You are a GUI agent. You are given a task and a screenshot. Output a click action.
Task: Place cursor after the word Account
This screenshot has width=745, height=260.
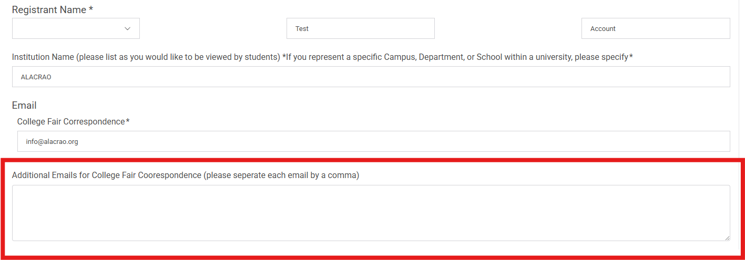click(616, 28)
